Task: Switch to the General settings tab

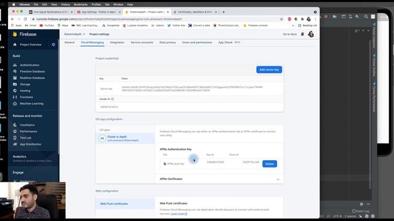Action: pos(70,42)
